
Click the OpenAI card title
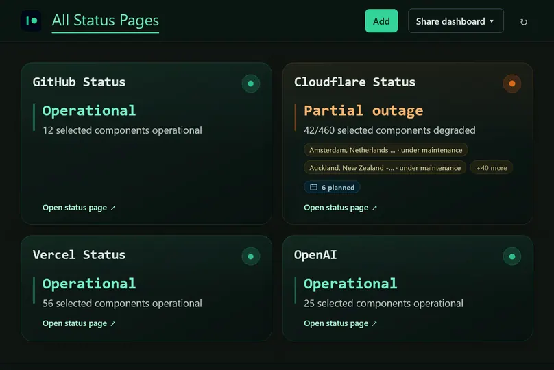pyautogui.click(x=315, y=255)
